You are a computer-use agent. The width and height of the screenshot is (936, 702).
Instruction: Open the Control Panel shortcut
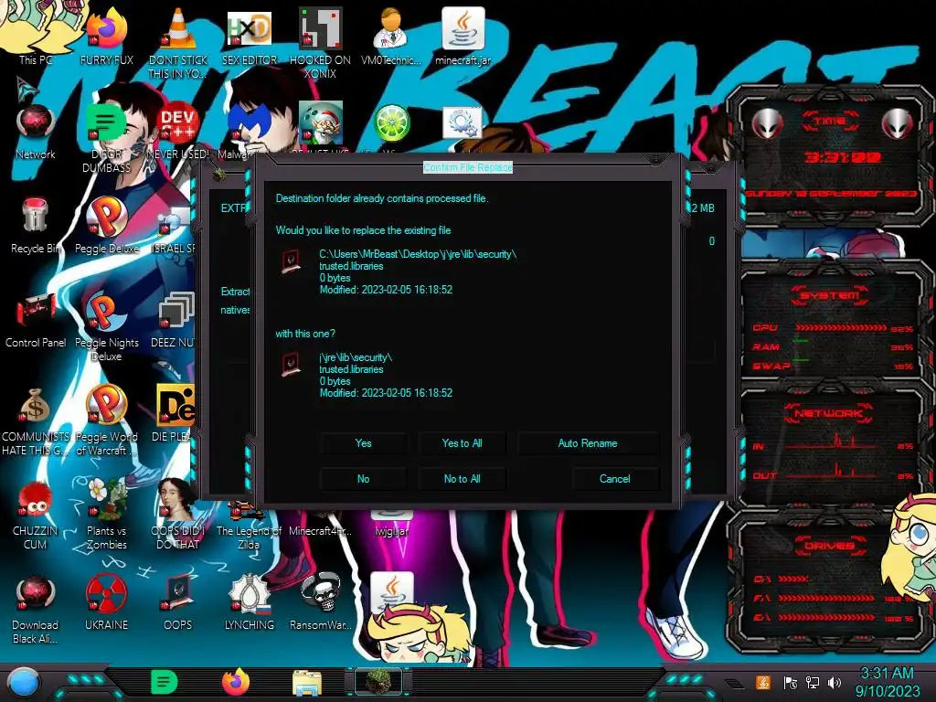[36, 320]
